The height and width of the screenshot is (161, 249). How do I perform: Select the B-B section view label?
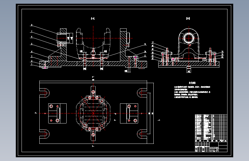(188, 19)
